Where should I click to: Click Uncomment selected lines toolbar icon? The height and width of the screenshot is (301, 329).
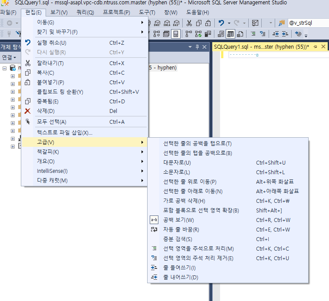(x=263, y=33)
